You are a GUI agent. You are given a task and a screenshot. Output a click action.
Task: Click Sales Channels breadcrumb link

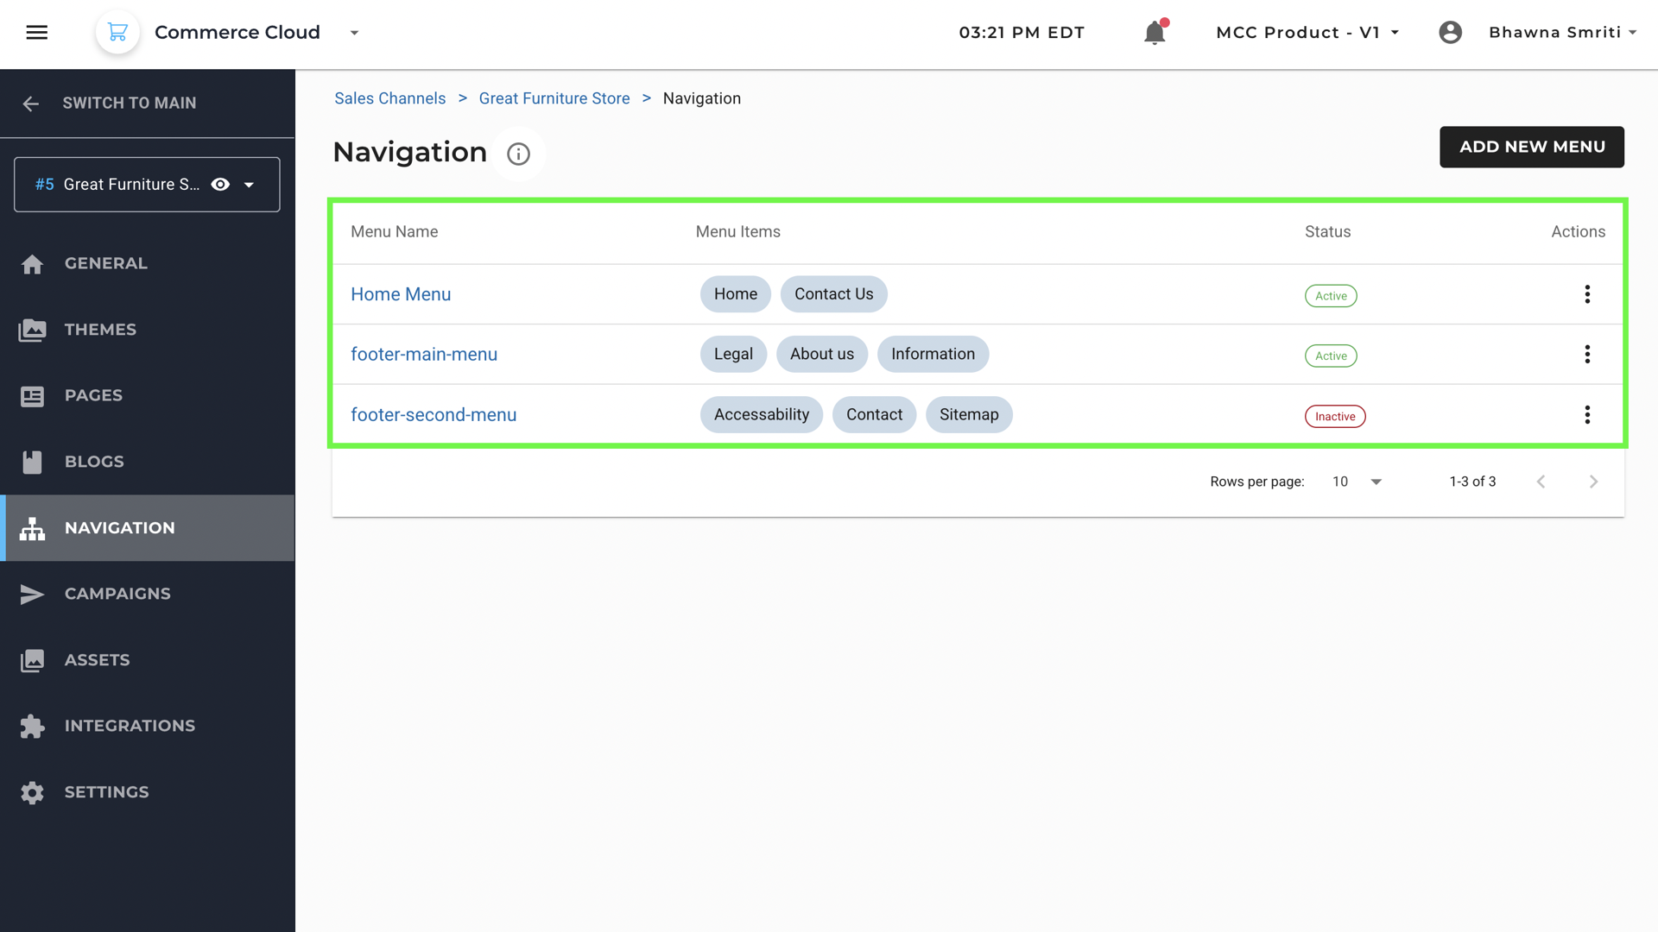click(390, 98)
